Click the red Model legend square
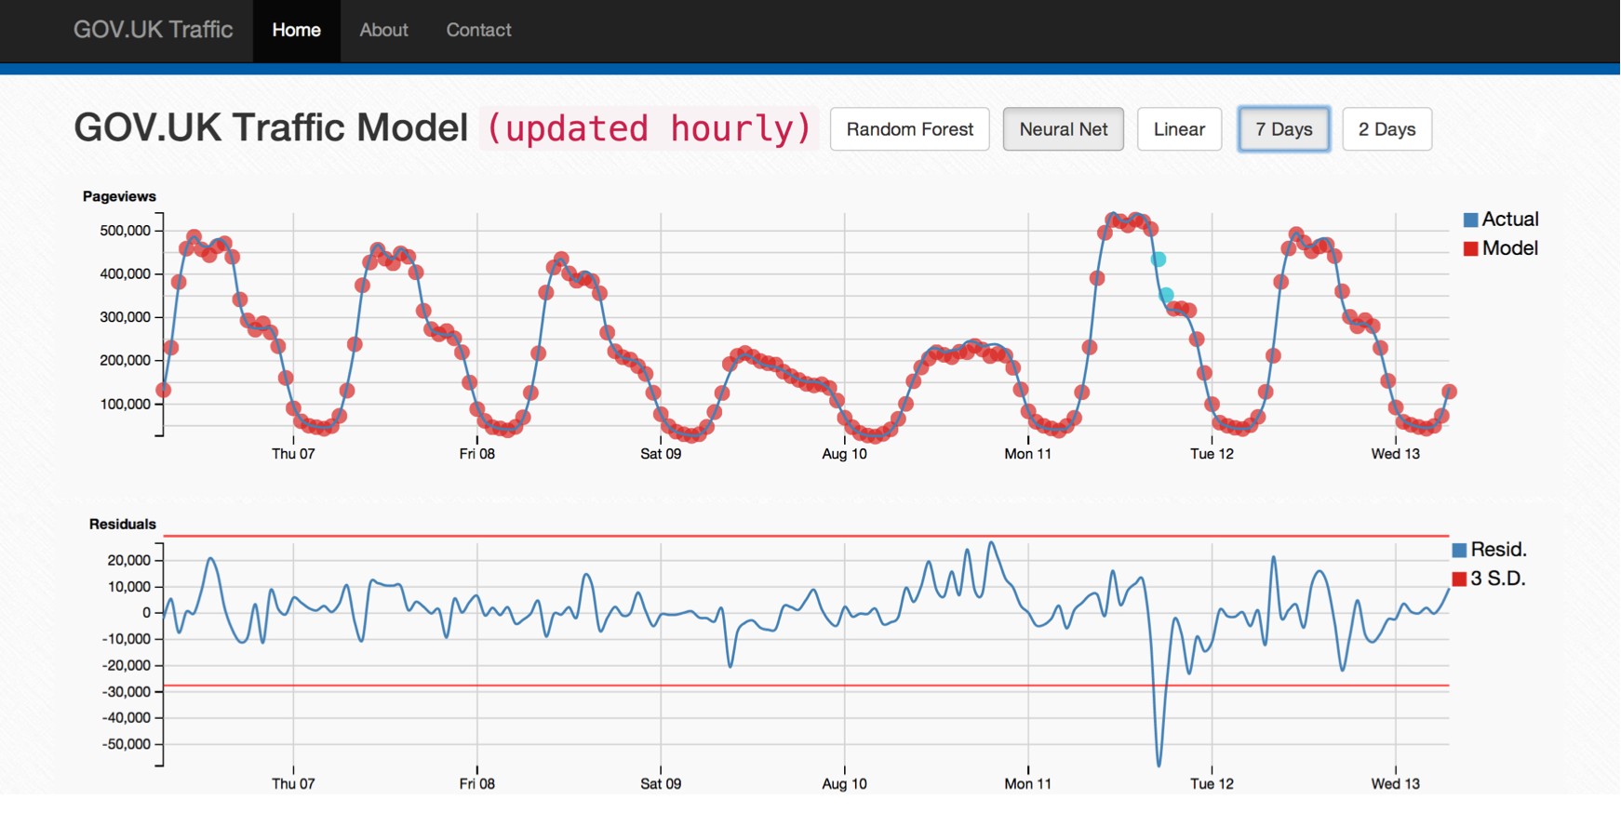The width and height of the screenshot is (1621, 826). tap(1471, 248)
